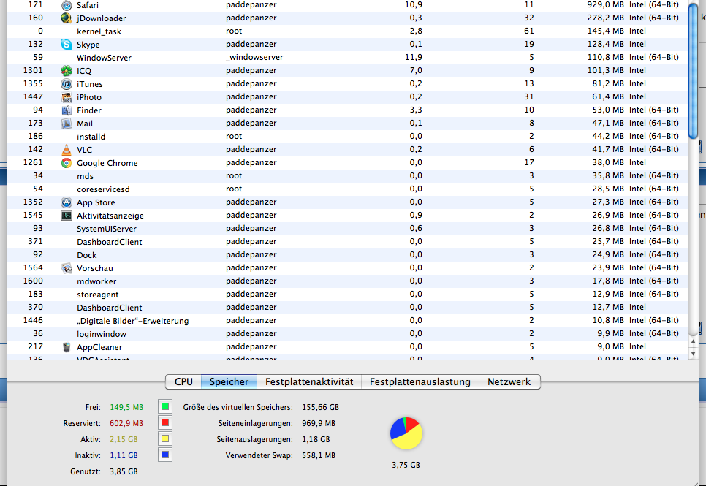Click the memory usage pie chart

[406, 433]
